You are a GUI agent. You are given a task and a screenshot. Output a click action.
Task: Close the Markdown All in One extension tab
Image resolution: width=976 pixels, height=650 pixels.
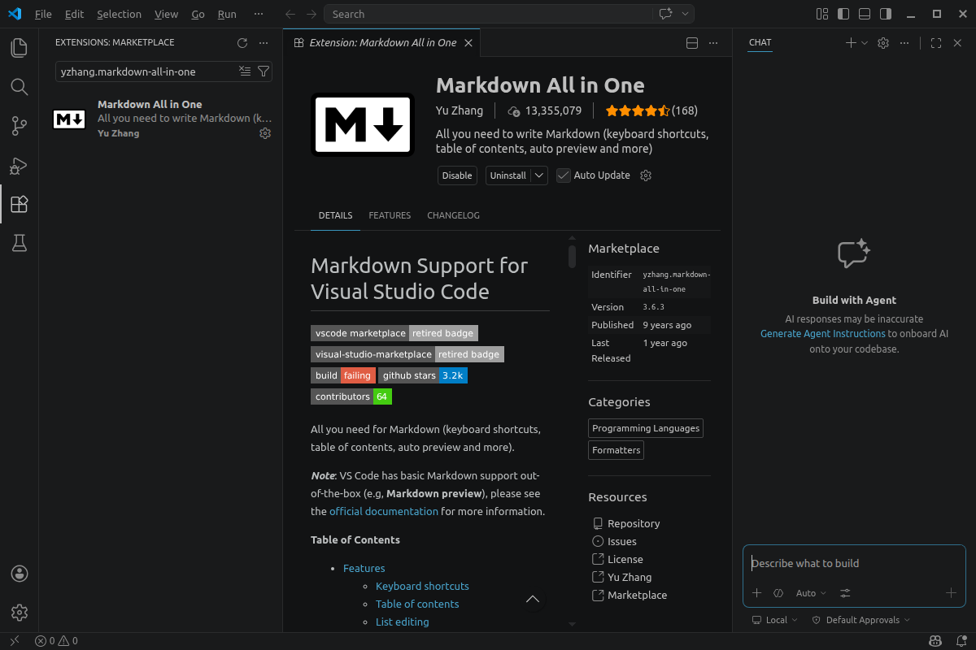(468, 43)
